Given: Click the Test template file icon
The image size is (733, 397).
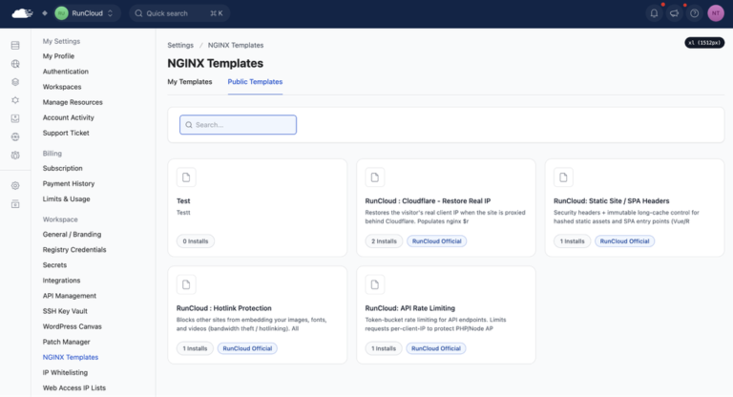Looking at the screenshot, I should [x=186, y=178].
